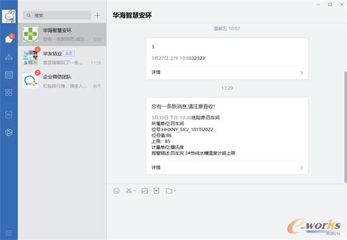Open the meeting play icon in sidebar
347x240 pixels.
[x=9, y=132]
